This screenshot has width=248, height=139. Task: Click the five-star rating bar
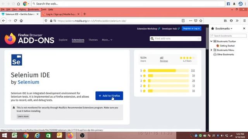point(169,71)
